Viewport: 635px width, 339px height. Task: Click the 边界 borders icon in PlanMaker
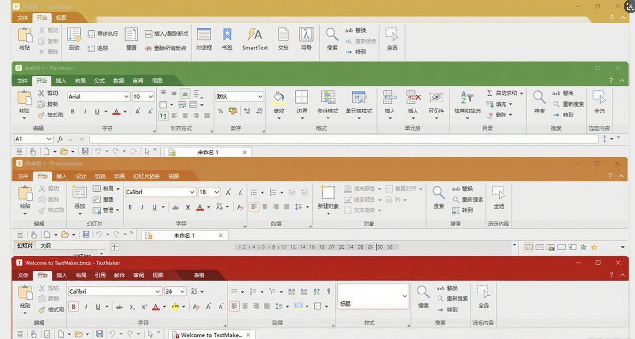[x=302, y=97]
